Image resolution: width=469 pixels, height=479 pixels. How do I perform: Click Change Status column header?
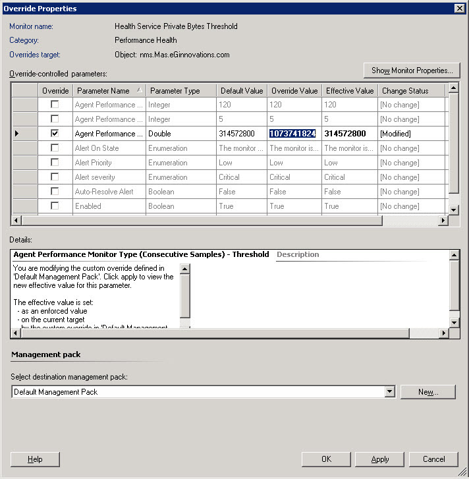pyautogui.click(x=411, y=91)
